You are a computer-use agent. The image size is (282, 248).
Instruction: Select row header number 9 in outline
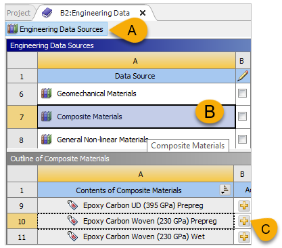click(22, 206)
